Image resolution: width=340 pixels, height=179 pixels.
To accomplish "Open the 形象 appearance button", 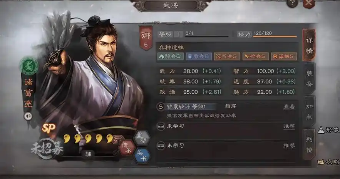I will [x=329, y=130].
